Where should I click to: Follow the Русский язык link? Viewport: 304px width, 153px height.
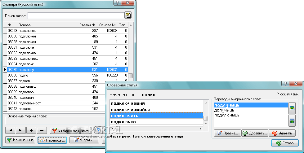point(287,94)
